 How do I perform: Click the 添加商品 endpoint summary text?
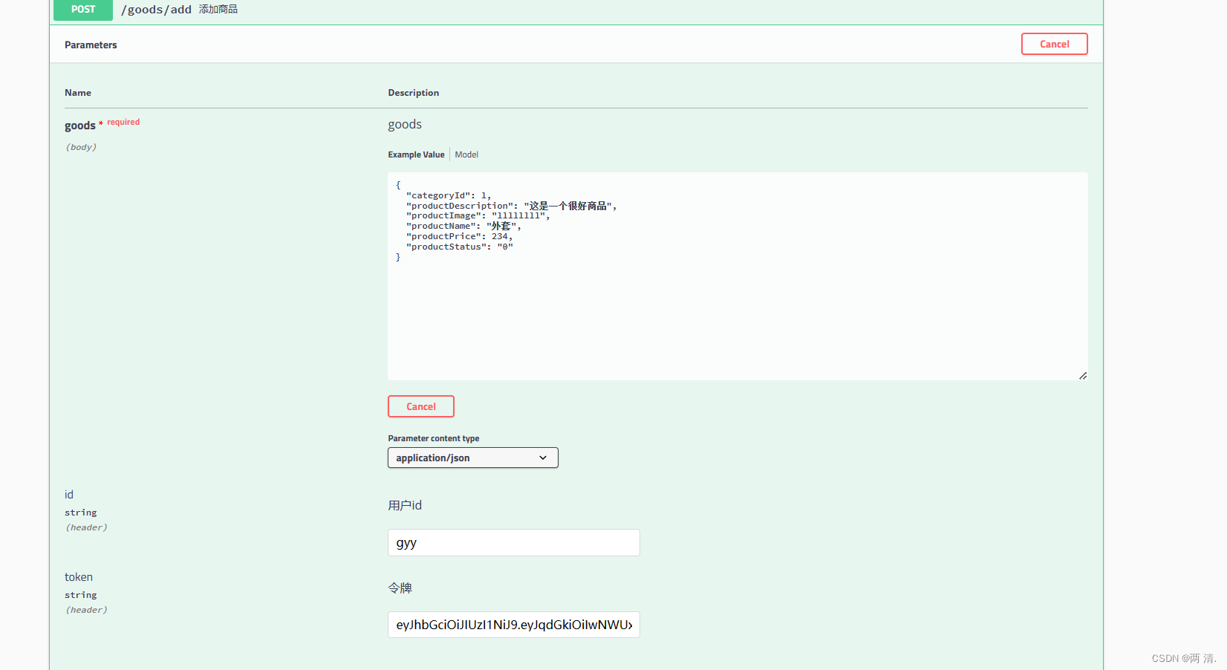pos(218,10)
